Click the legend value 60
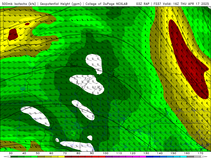The image size is (211, 158). tap(51, 153)
